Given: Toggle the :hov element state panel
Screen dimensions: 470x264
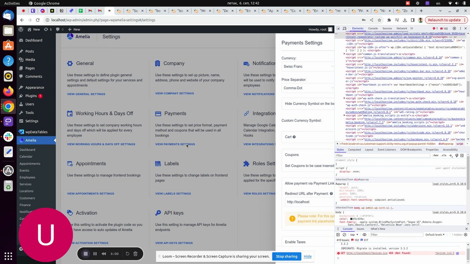Looking at the screenshot, I should coord(435,155).
